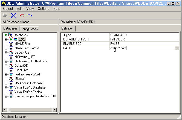Click the IBLocal database icon
Viewport: 182px width, 120px height.
(11, 79)
